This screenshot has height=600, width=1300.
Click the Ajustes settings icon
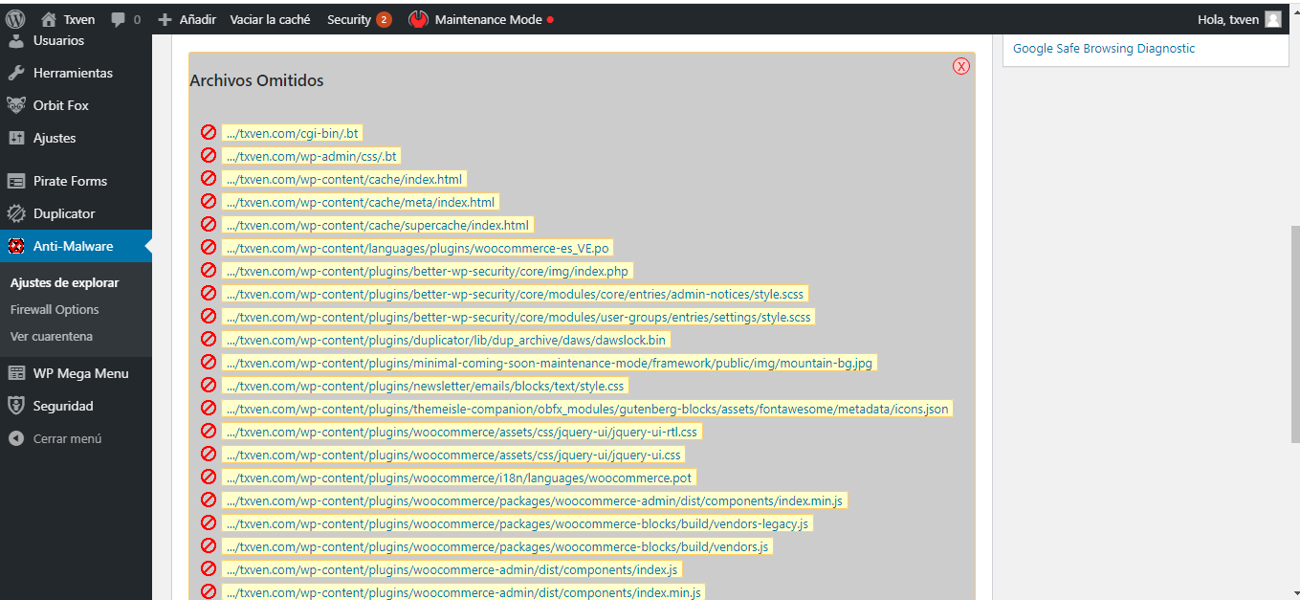[x=16, y=138]
